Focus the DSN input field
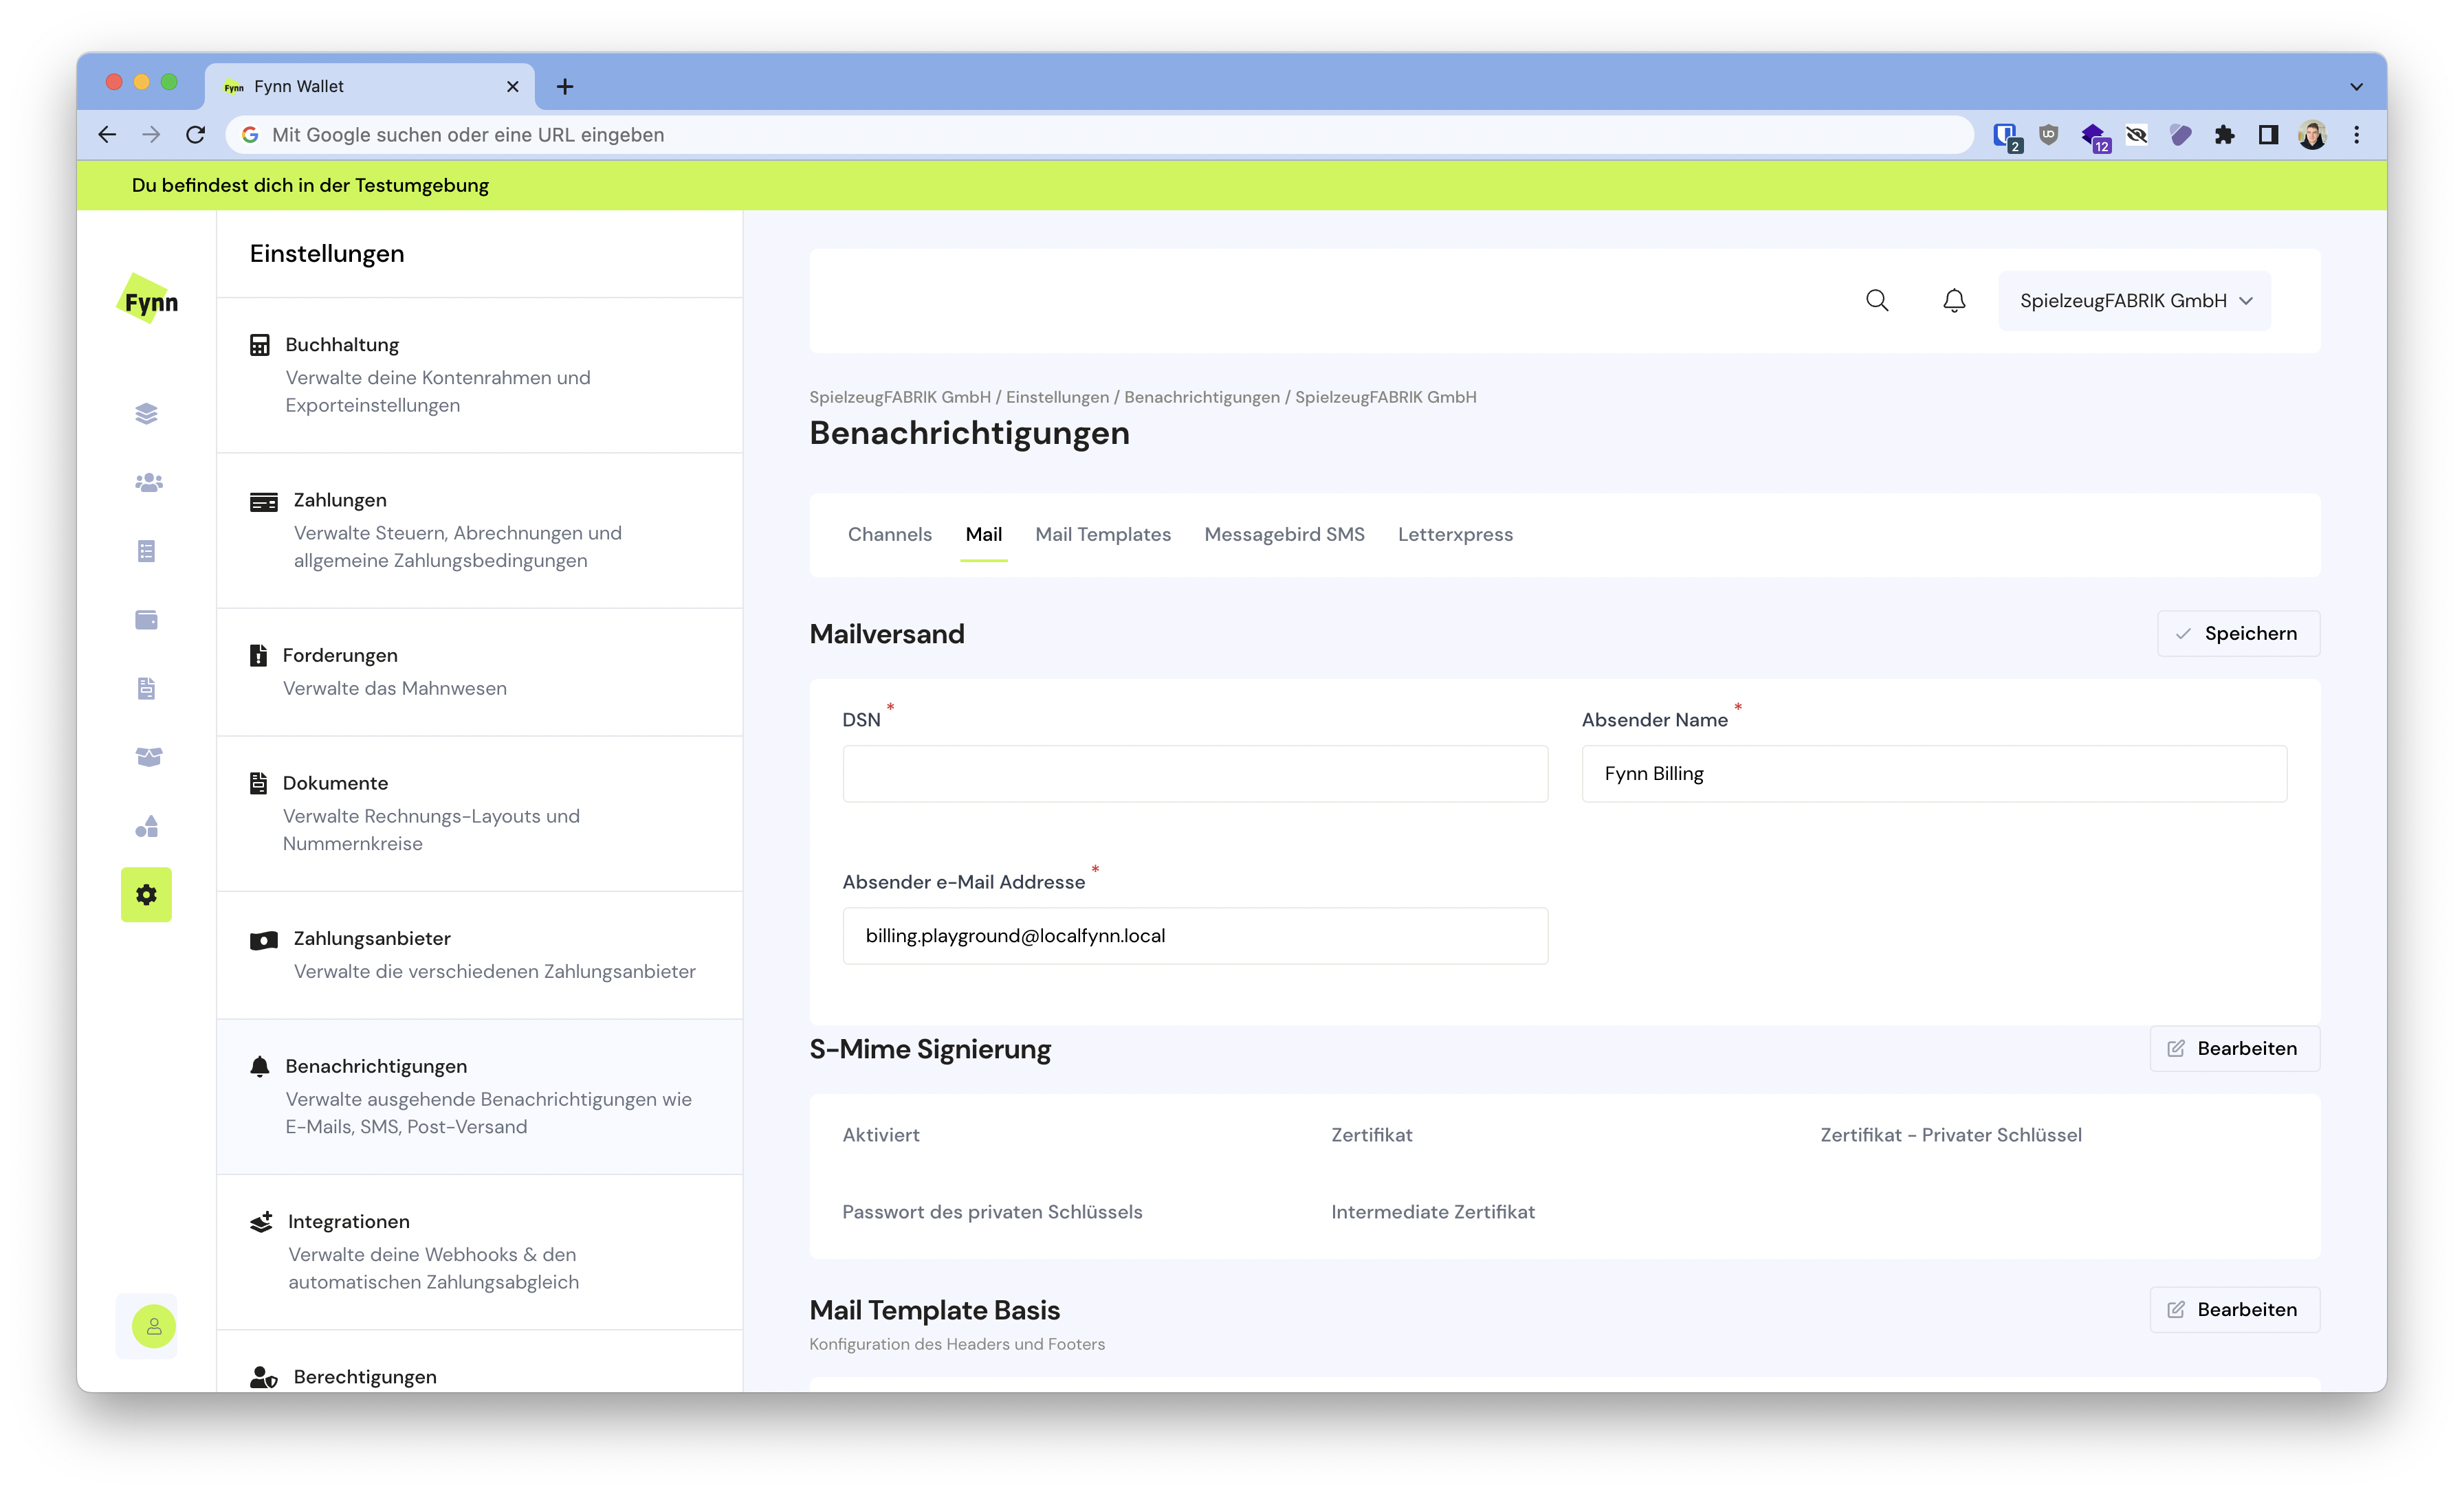This screenshot has width=2464, height=1494. [1195, 774]
